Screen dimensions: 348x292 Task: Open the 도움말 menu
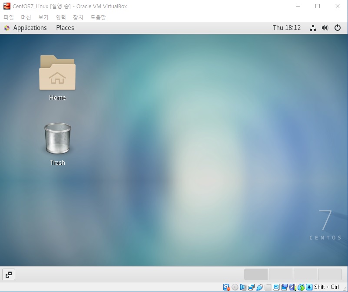(98, 17)
